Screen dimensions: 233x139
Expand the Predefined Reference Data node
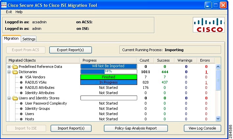9,67
